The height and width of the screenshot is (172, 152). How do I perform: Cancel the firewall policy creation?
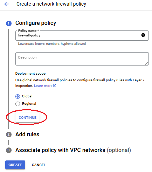tap(39, 165)
